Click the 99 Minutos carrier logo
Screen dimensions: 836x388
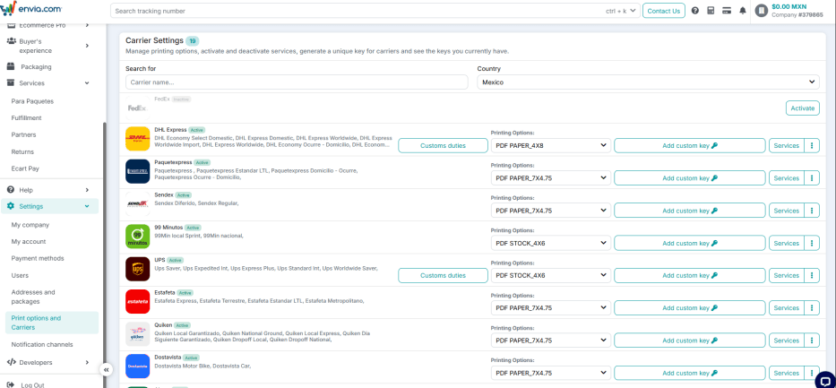pyautogui.click(x=138, y=237)
